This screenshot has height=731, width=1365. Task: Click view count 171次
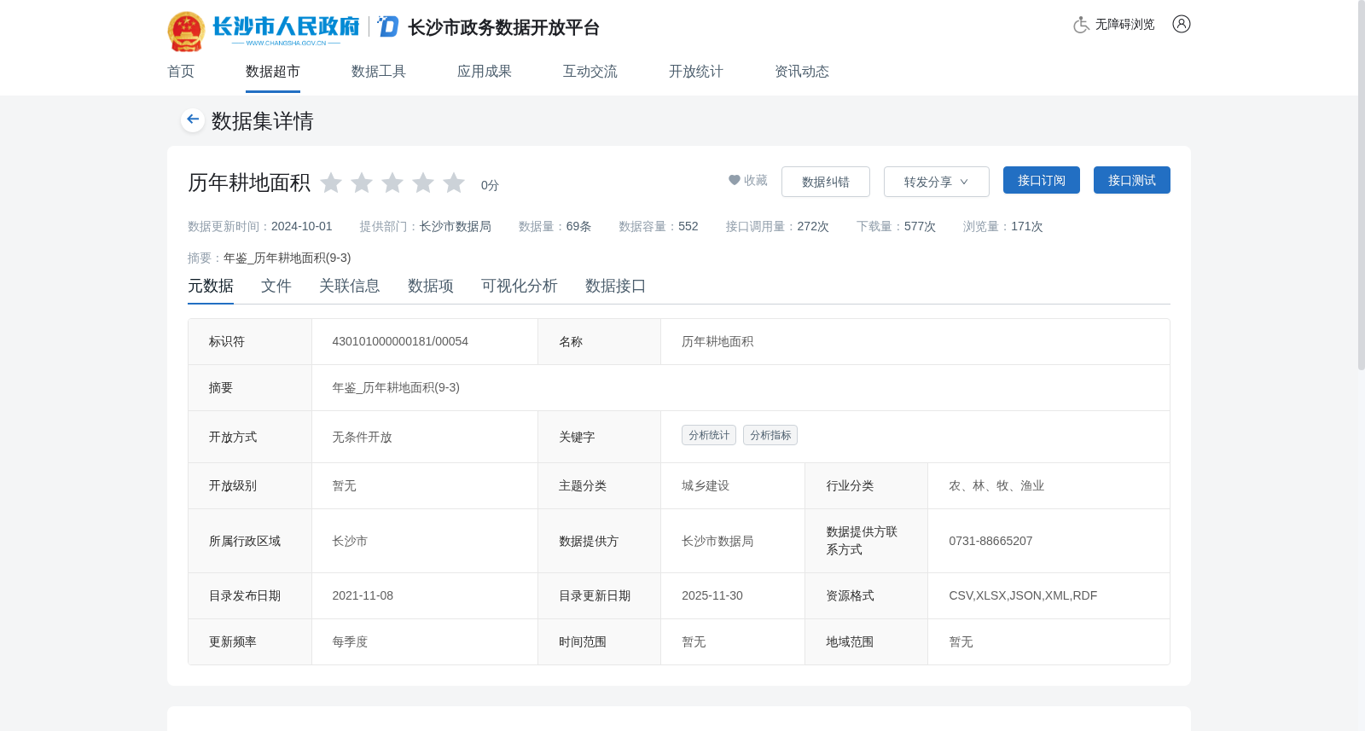1027,226
